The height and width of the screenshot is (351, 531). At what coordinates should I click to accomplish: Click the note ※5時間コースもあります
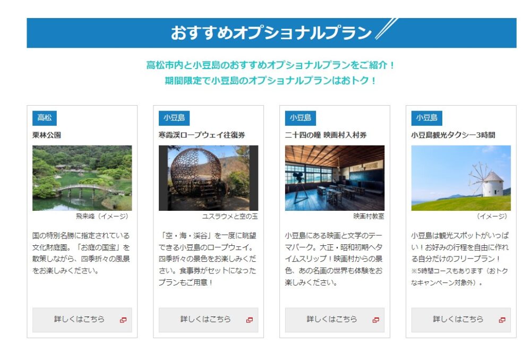point(459,277)
